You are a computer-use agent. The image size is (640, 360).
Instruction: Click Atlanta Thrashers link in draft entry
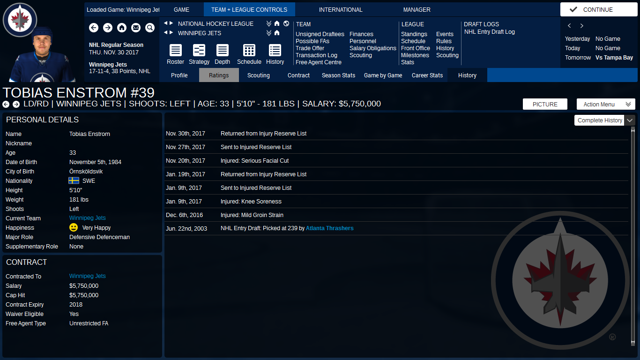330,228
